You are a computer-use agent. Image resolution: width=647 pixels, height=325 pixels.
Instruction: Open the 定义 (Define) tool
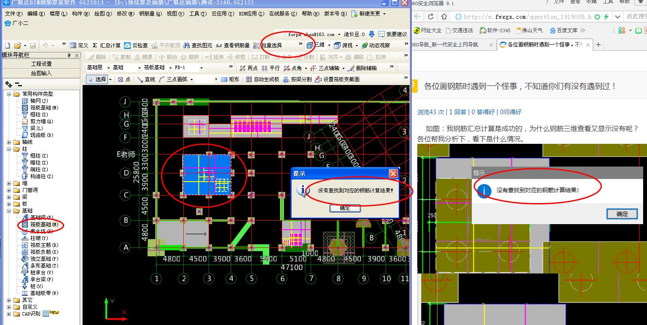coord(79,45)
